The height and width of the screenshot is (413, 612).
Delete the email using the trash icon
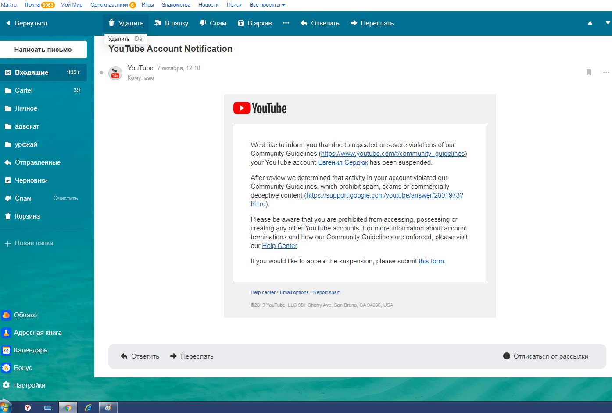point(111,23)
